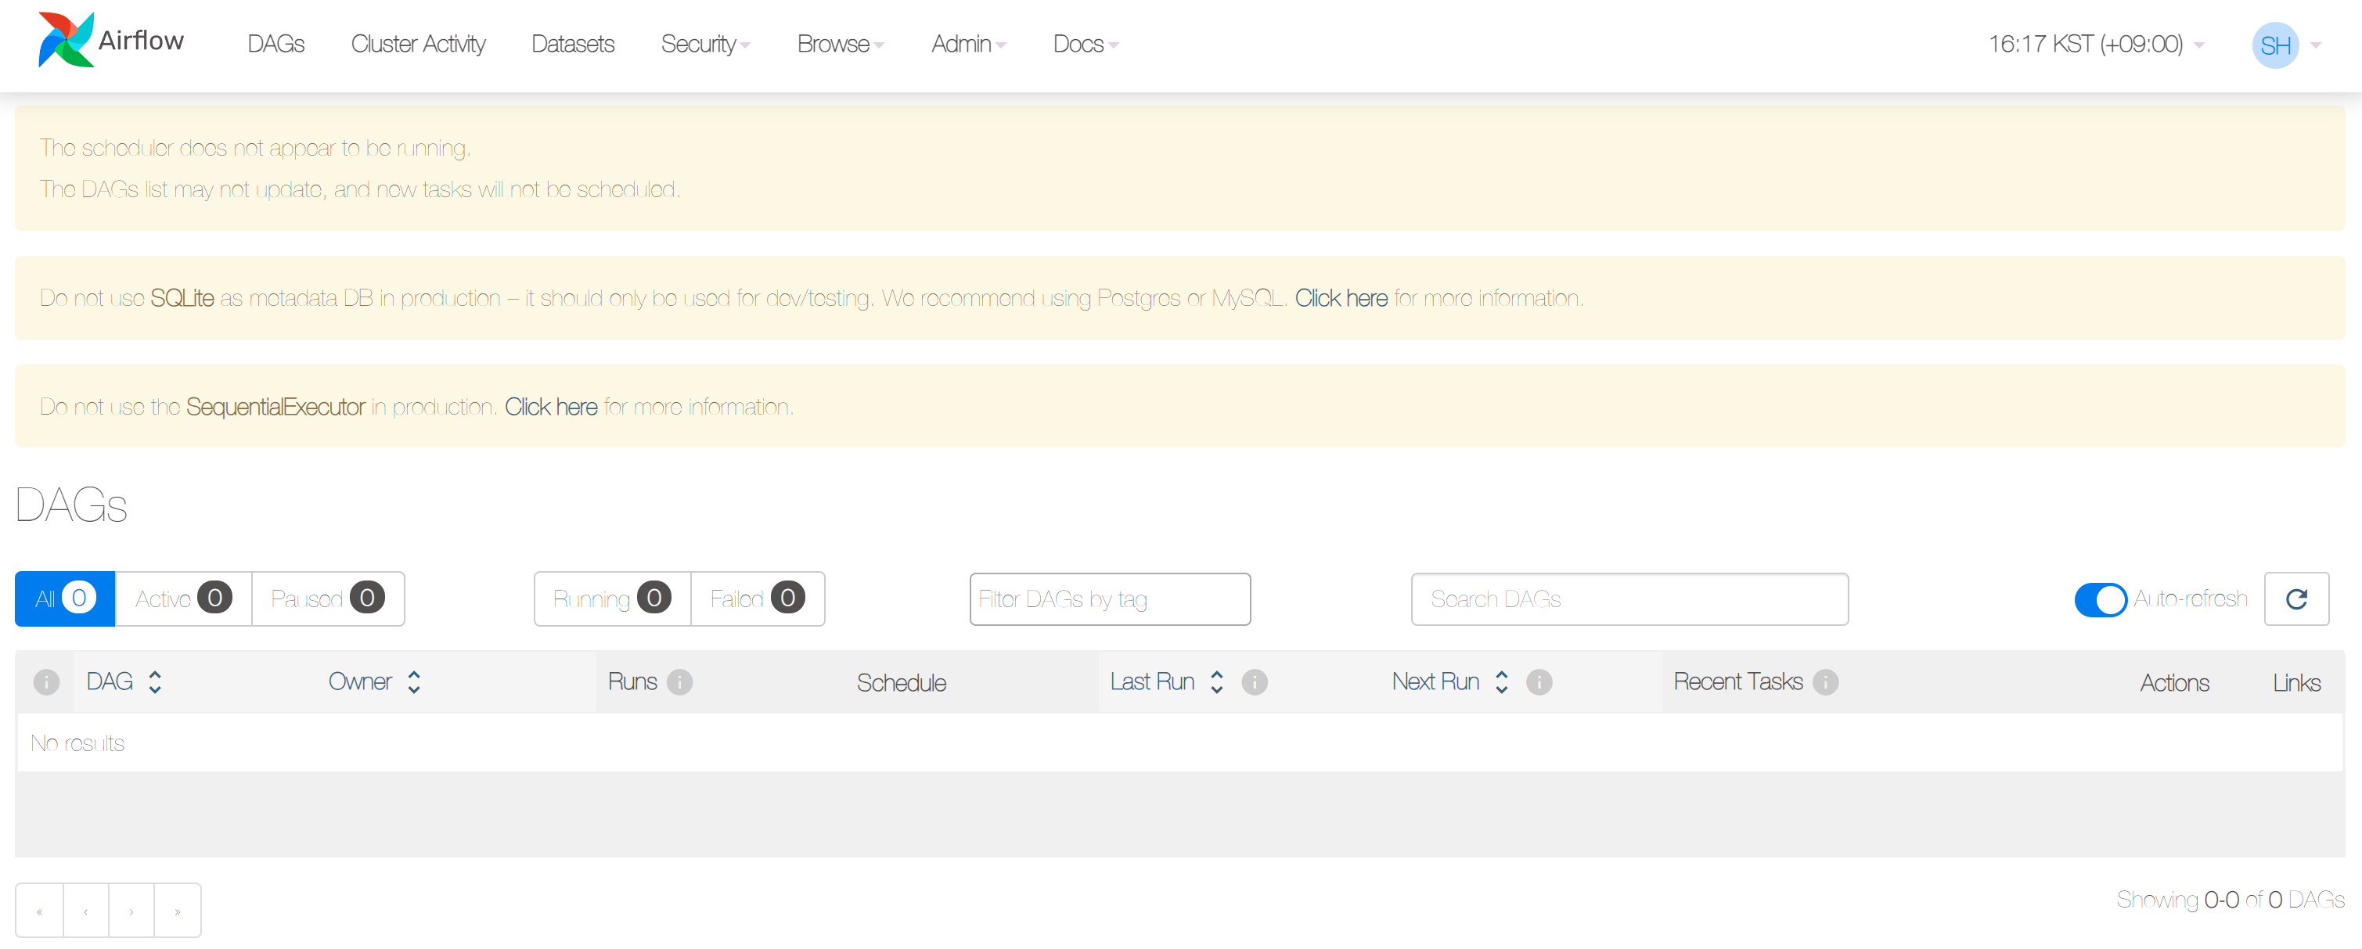
Task: Click the refresh DAGs icon button
Action: tap(2296, 599)
